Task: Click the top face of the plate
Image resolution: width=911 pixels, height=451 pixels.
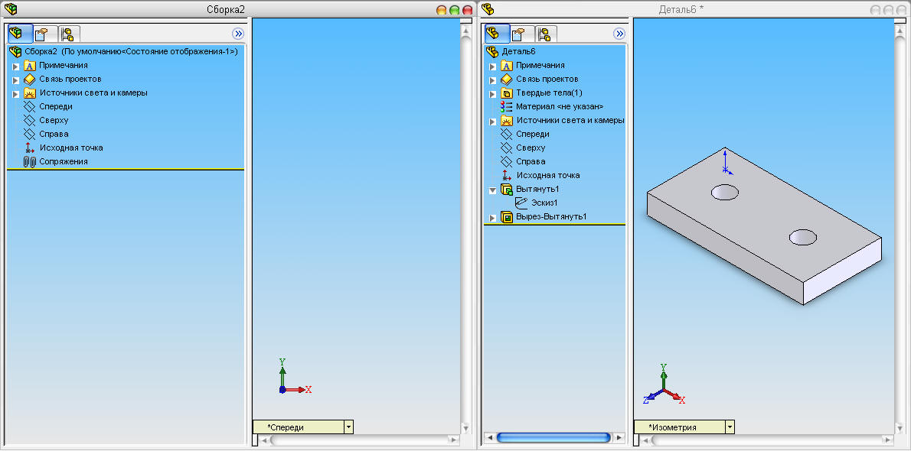Action: 764,214
